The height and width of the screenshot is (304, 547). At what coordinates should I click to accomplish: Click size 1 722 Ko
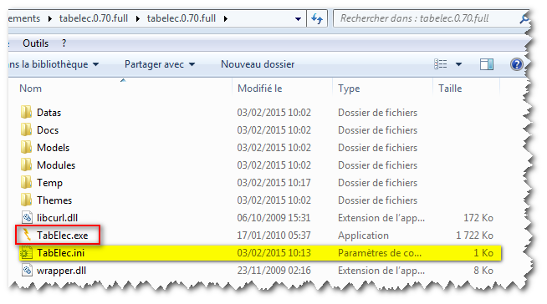coord(474,236)
